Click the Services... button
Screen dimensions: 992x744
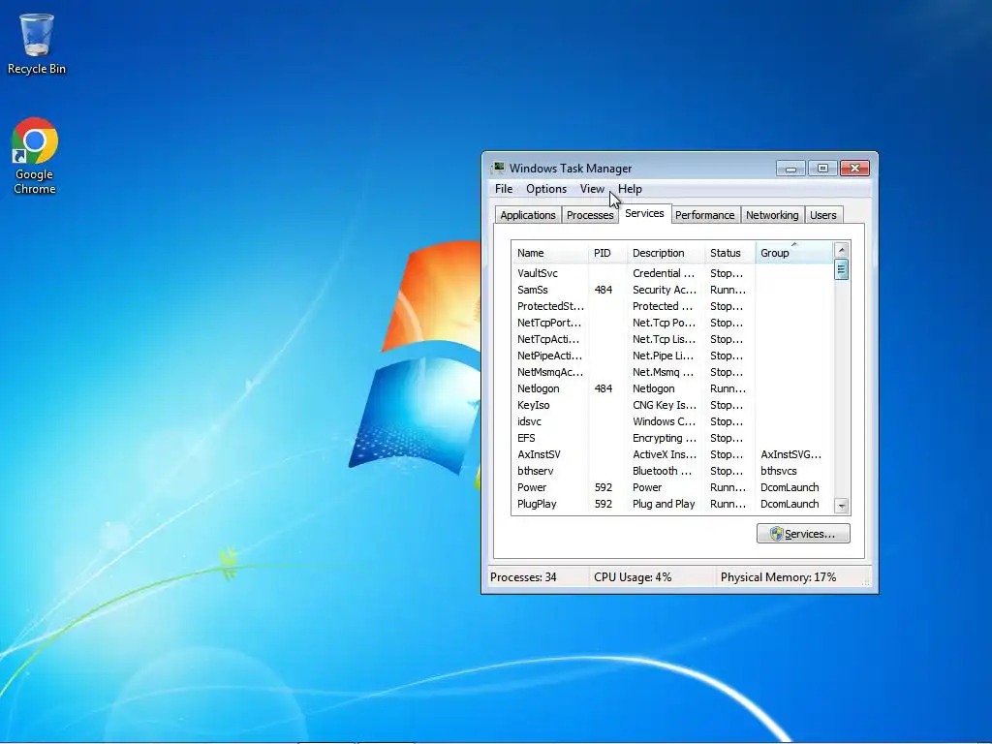[803, 534]
